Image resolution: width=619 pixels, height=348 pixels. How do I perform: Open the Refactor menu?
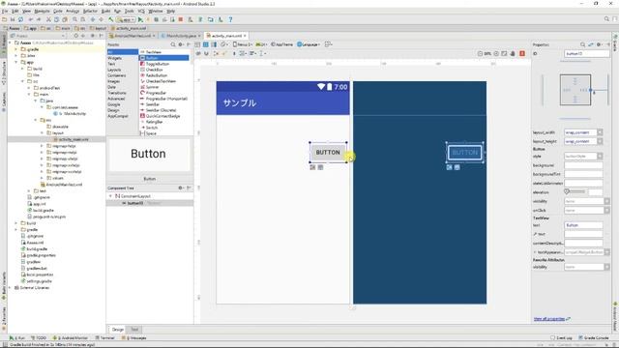(90, 11)
